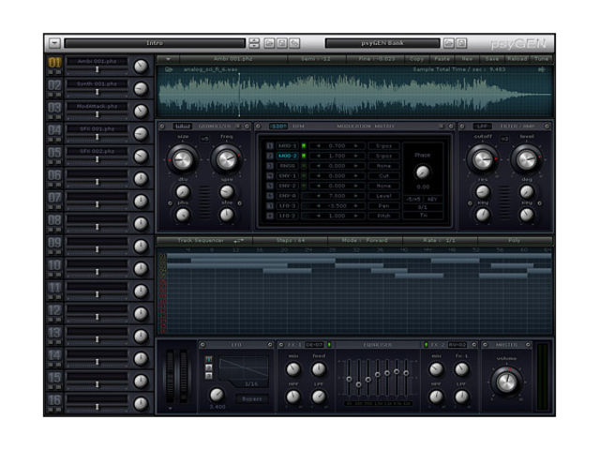Click the generator size knob
This screenshot has width=600, height=450.
183,159
